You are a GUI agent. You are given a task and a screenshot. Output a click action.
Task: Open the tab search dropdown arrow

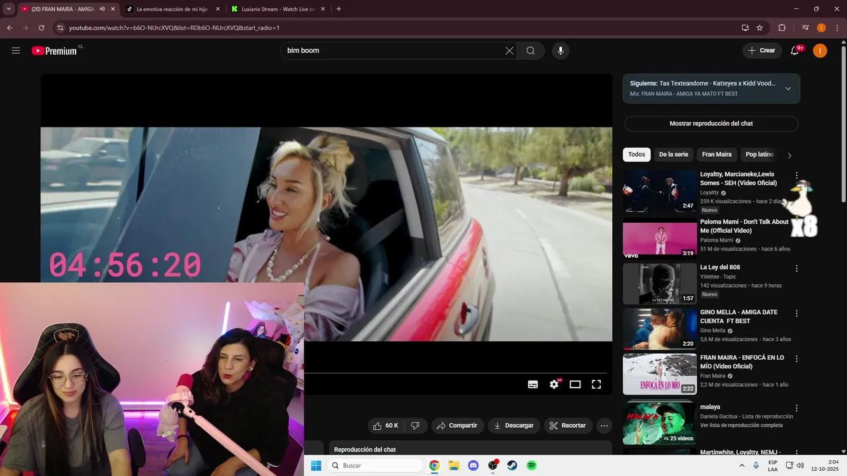click(9, 9)
